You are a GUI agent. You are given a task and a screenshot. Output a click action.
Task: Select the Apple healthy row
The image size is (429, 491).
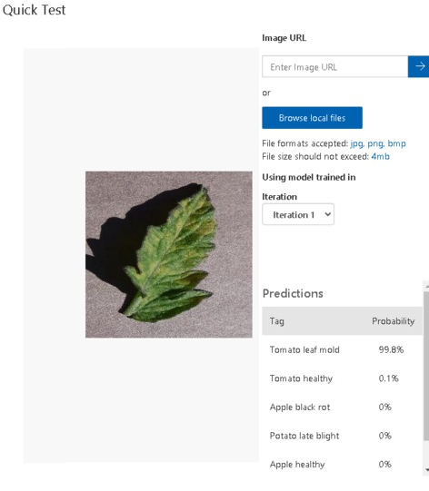point(342,464)
